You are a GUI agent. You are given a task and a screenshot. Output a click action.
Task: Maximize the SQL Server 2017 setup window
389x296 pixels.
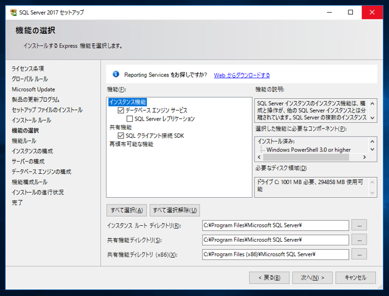[x=350, y=12]
